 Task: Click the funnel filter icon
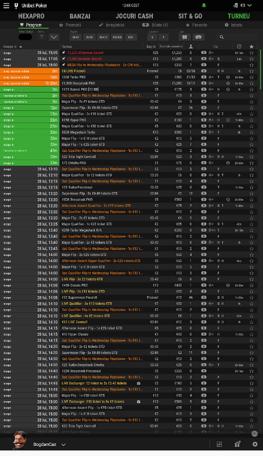pyautogui.click(x=42, y=37)
